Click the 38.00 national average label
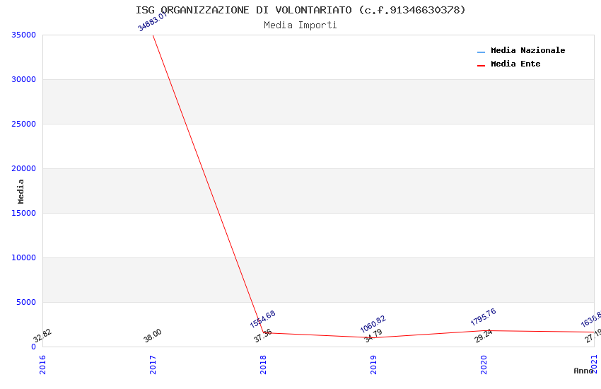Viewport: 601px width, 389px height. click(153, 336)
